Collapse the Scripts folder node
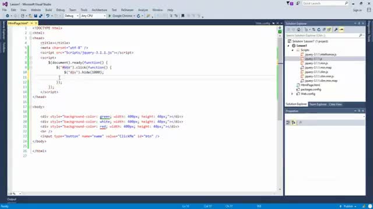Viewport: 373px width, 209px height. pos(293,51)
